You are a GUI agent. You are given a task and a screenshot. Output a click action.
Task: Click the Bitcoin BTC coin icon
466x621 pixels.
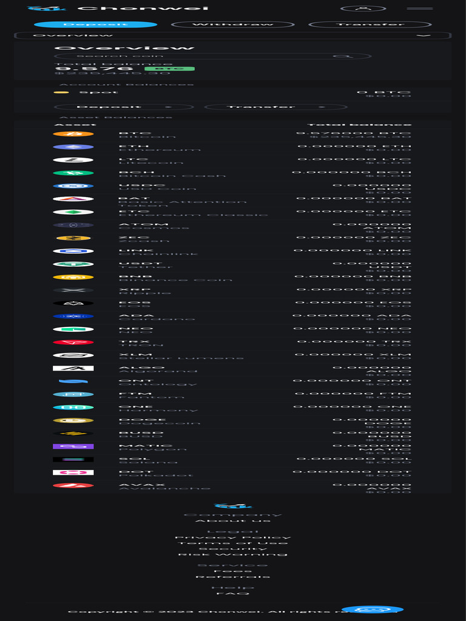coord(73,134)
